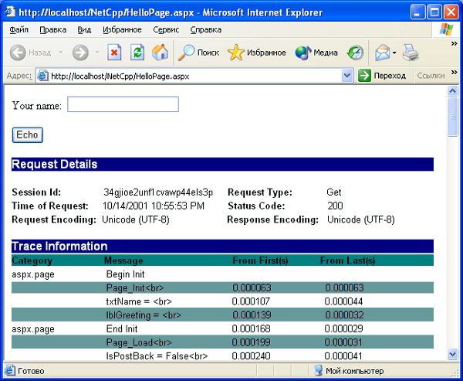Click inside the Your name text field
Screen dimensions: 463x381
click(123, 104)
